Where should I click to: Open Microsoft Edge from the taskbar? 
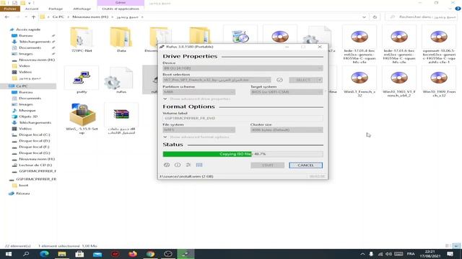[44, 254]
